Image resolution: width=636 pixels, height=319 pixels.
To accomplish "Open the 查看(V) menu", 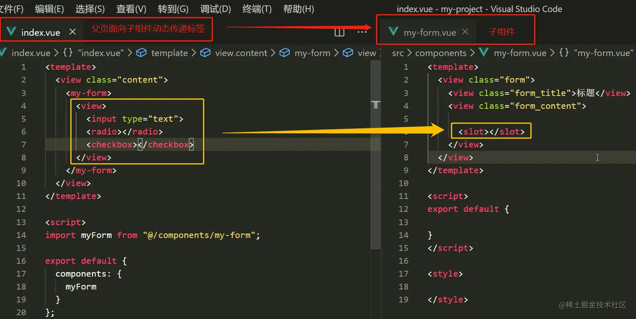I will (131, 9).
